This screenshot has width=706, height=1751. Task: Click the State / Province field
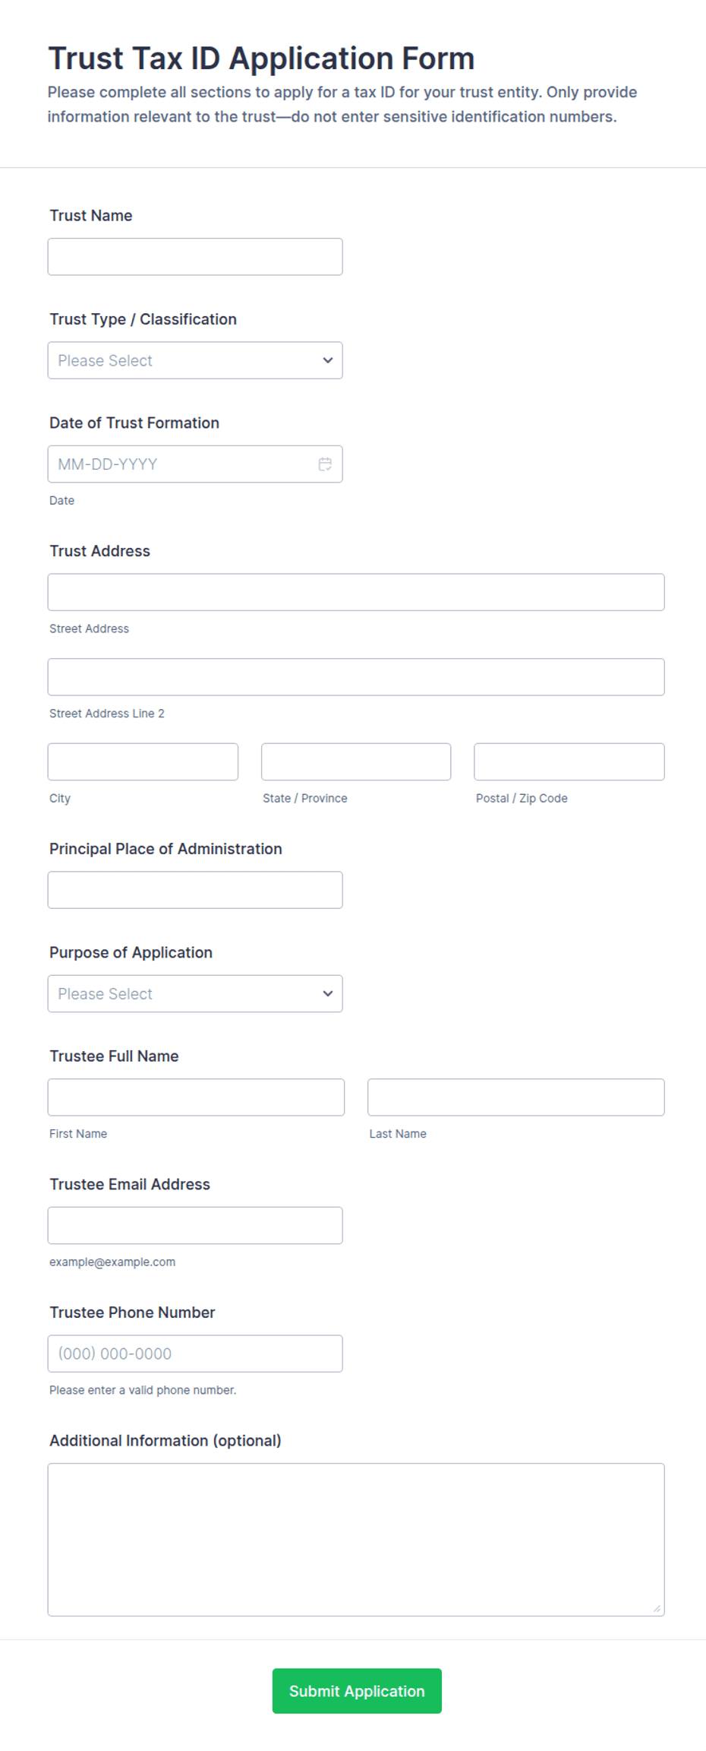click(x=356, y=762)
